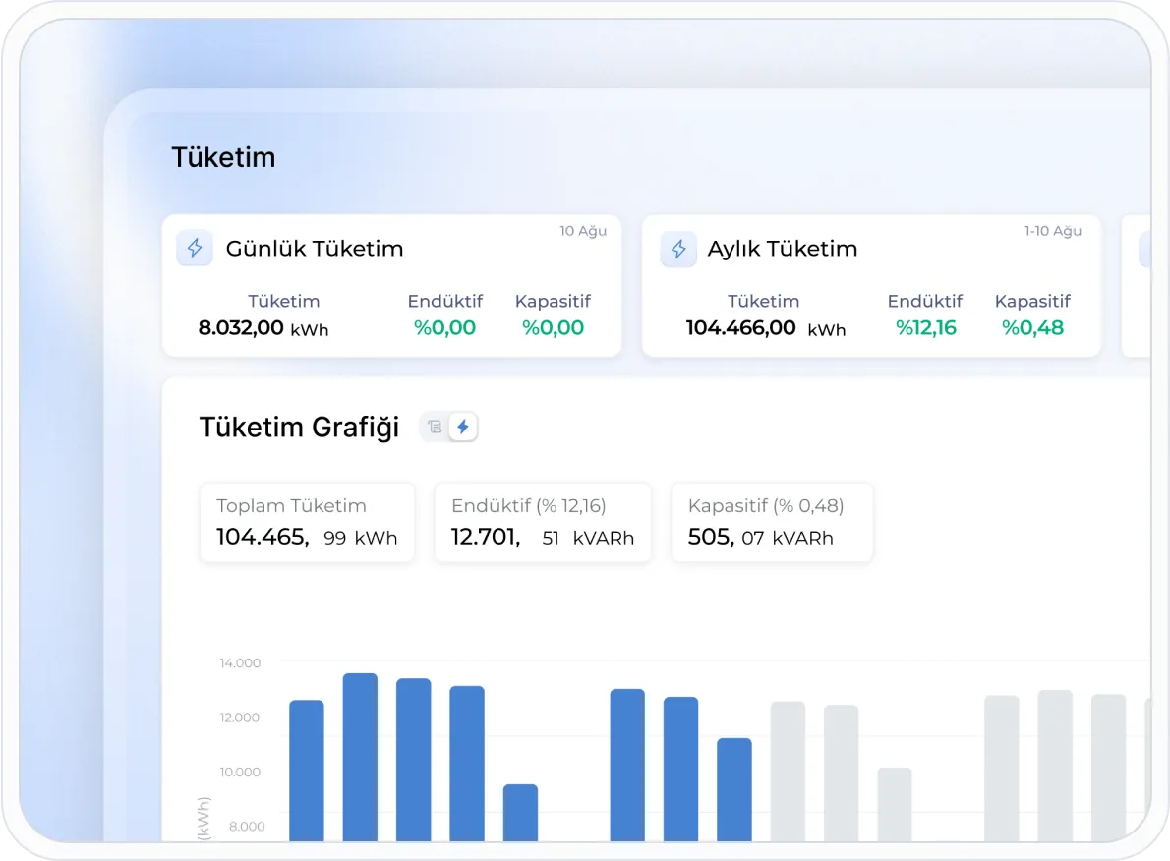Click the lightning icon on Aylık Tüketim card

(678, 249)
